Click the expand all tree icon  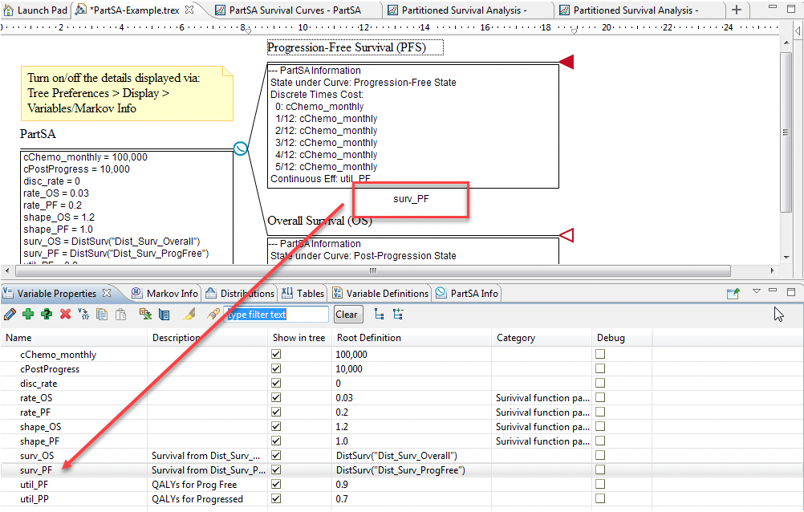(398, 315)
